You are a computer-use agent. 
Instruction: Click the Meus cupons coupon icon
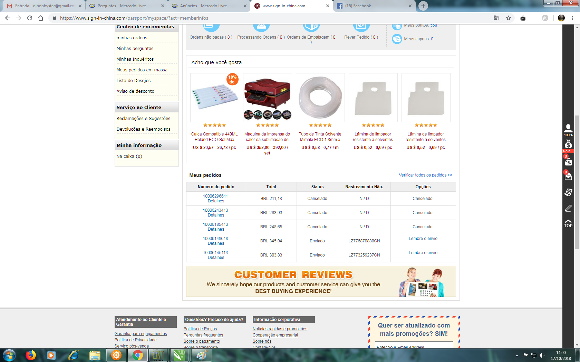pyautogui.click(x=397, y=39)
